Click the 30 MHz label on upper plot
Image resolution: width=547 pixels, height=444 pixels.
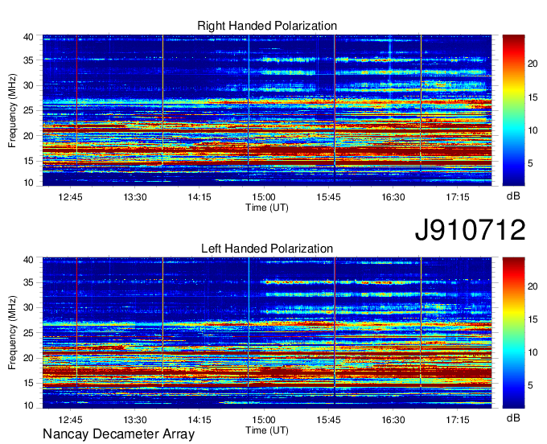click(28, 86)
